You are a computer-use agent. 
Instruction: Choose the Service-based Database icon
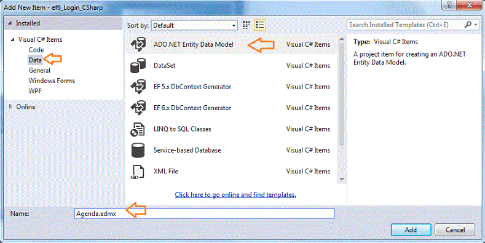click(138, 151)
